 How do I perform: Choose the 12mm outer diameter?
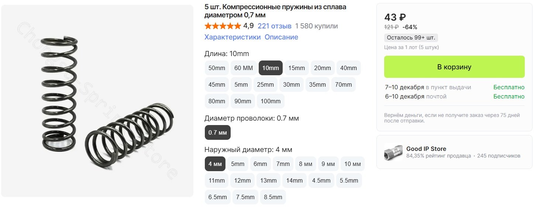242,180
